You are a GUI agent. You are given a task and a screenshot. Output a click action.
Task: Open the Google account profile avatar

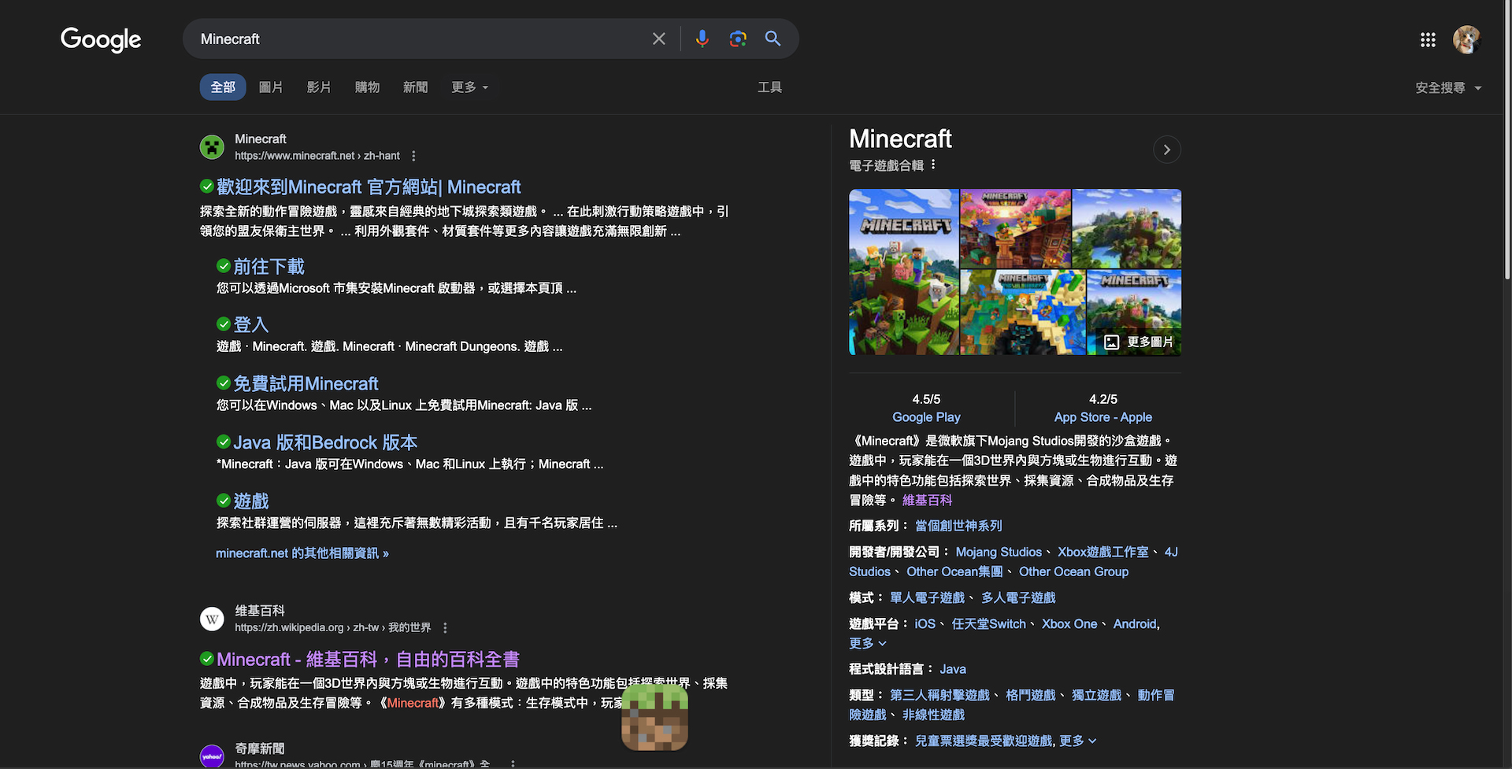click(x=1466, y=39)
